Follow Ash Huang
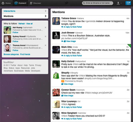This screenshot has width=133, height=122. (15, 32)
